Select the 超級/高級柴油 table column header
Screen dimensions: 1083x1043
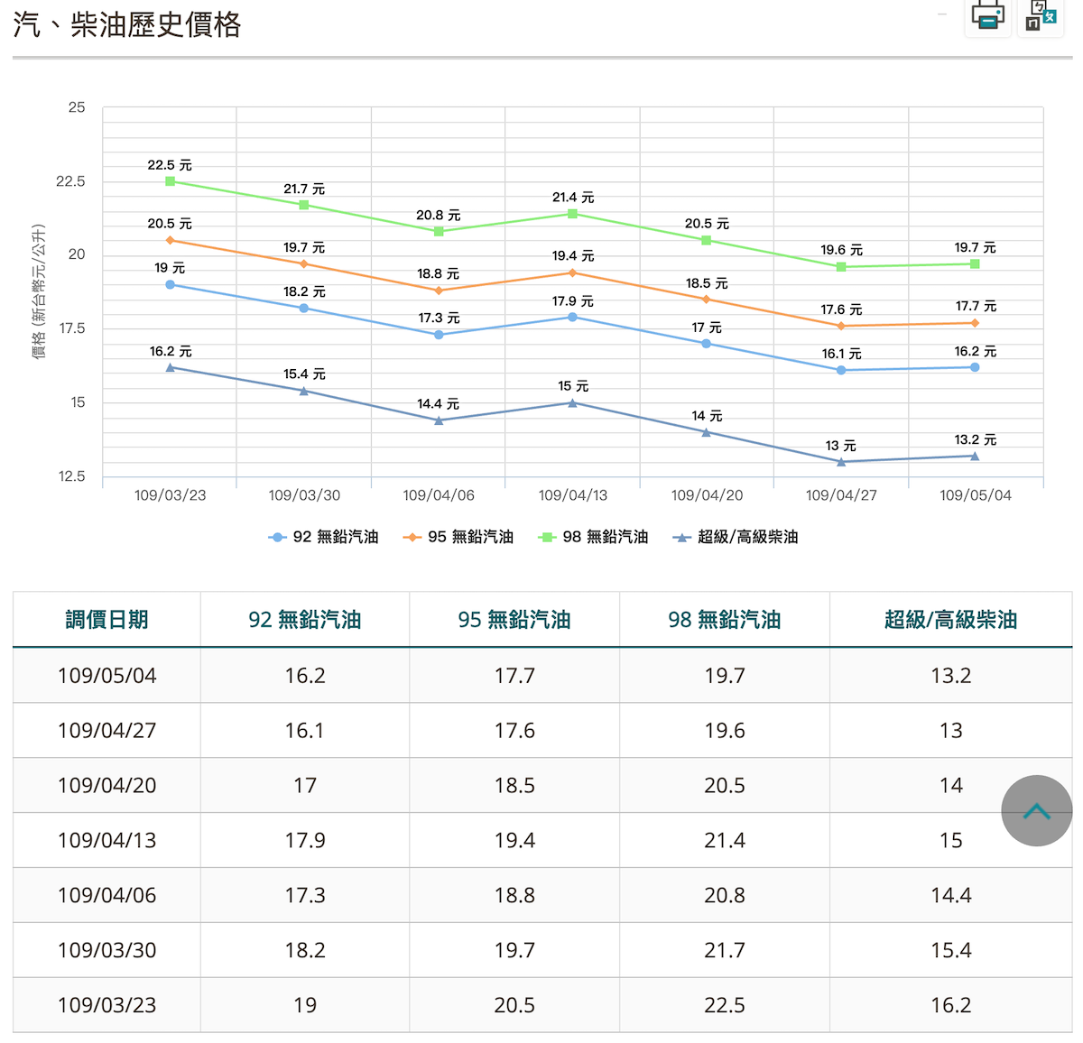(x=950, y=620)
